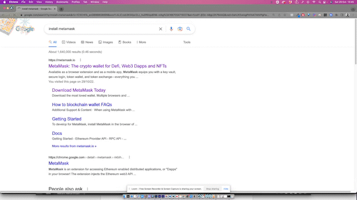
Task: Open More results from metamask.io
Action: 74,146
